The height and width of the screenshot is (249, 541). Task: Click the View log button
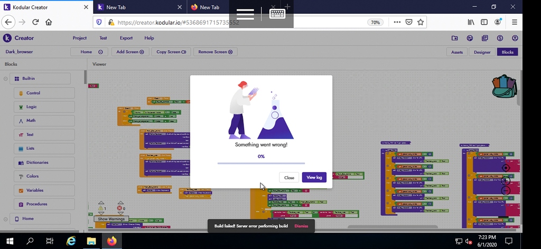tap(314, 177)
